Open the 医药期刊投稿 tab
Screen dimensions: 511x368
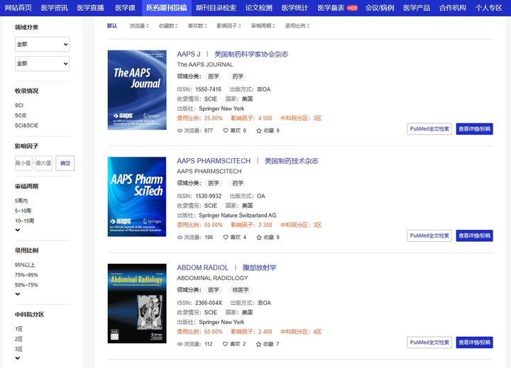click(167, 8)
